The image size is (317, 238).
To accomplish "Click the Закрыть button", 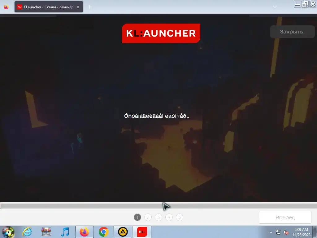I will (292, 32).
